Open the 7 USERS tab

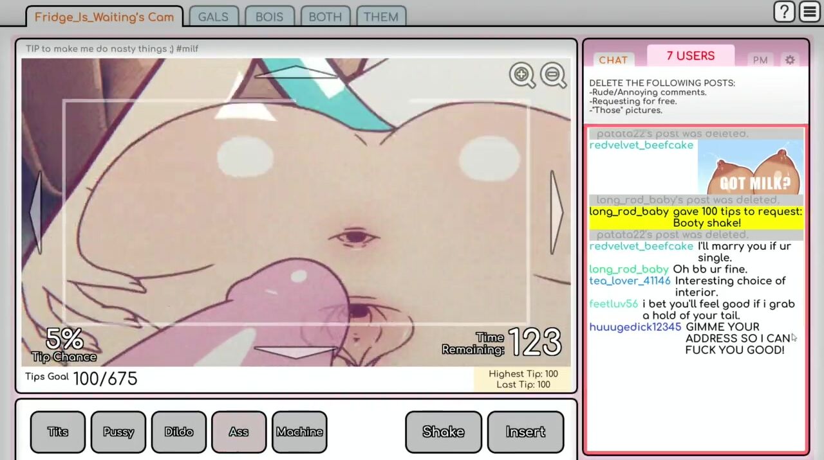(x=690, y=56)
